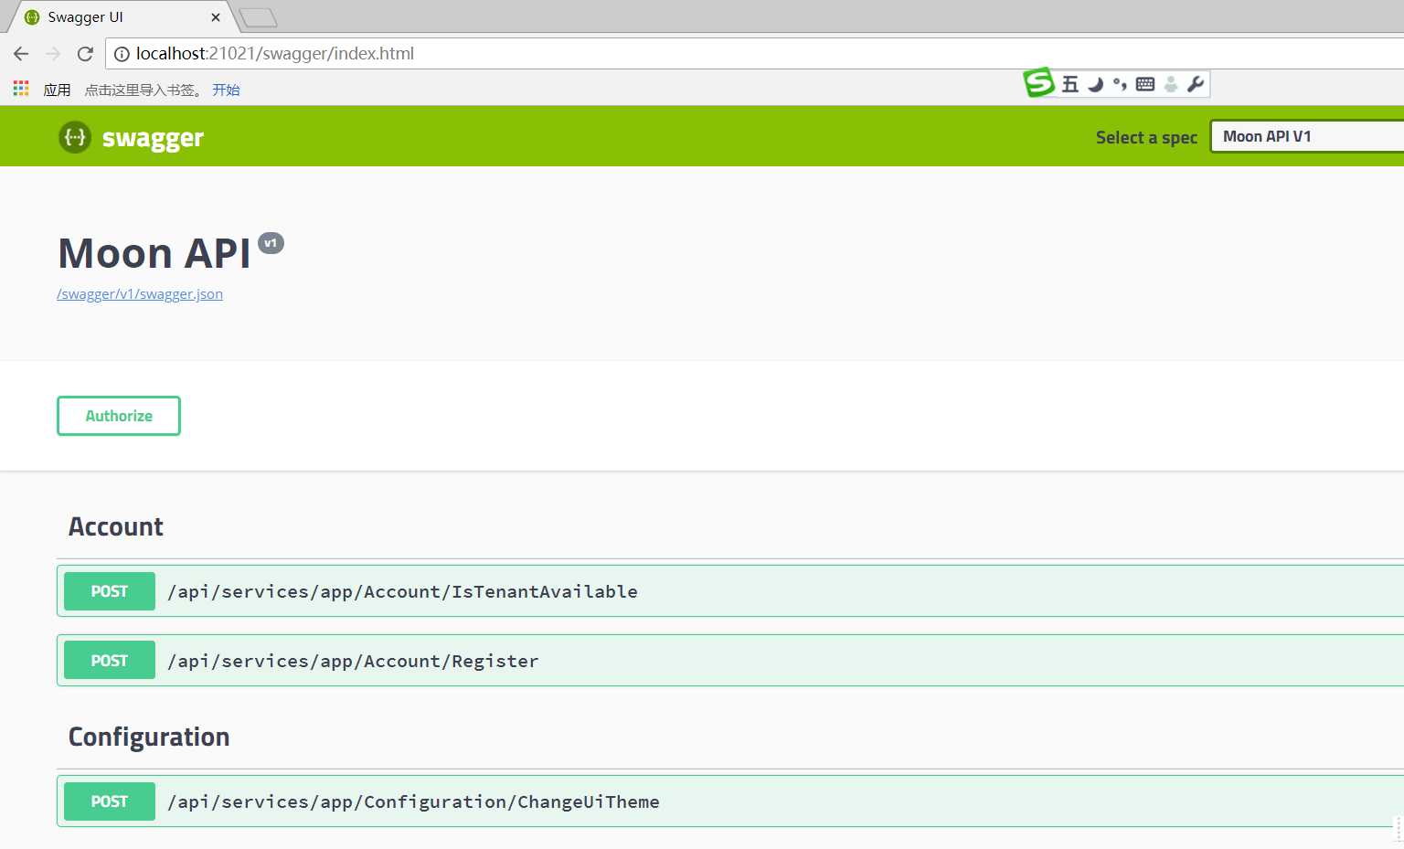Click the Swagger logo icon
The image size is (1404, 849).
(75, 137)
